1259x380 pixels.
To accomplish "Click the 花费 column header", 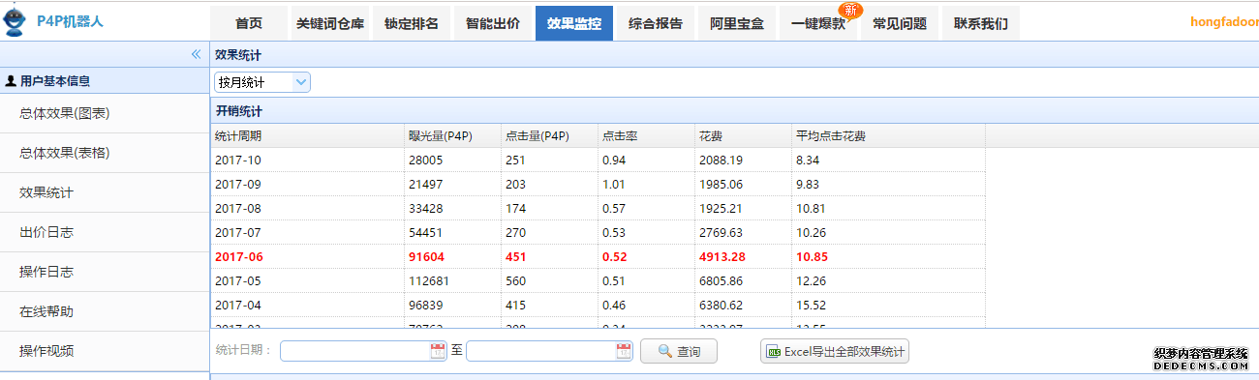I will click(743, 136).
